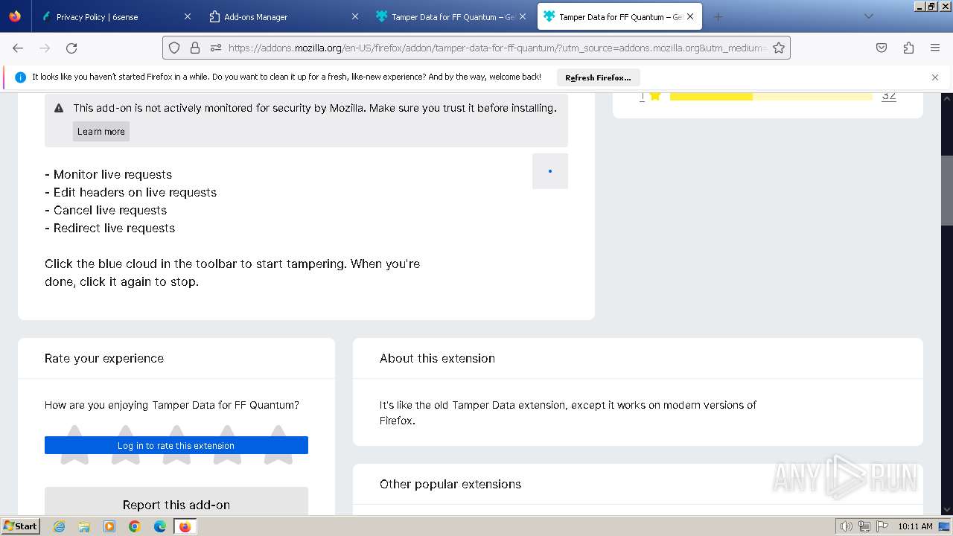The image size is (953, 536).
Task: Select third rating star
Action: coord(176,444)
